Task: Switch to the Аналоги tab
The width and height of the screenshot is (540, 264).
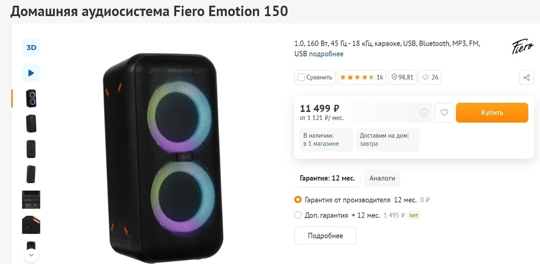Action: click(382, 178)
